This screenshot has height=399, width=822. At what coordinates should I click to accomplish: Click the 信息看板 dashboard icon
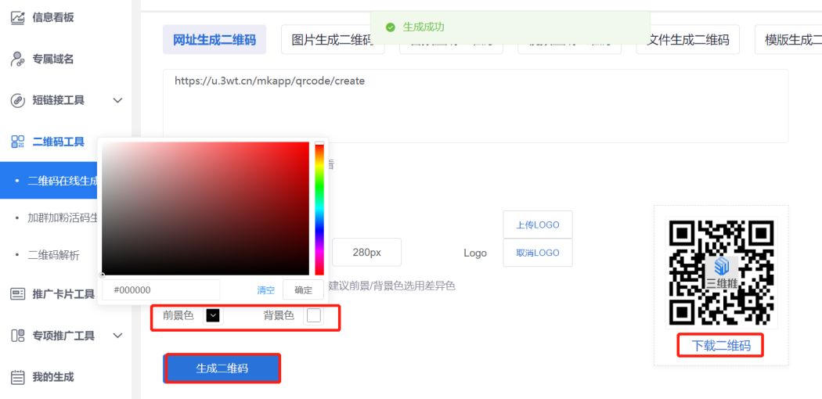[x=18, y=17]
